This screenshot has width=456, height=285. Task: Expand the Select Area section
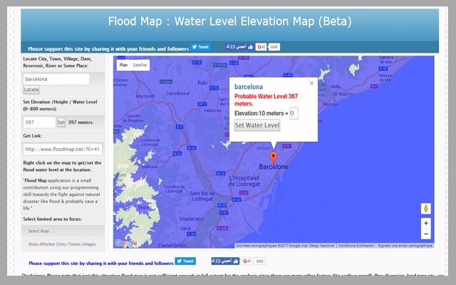pos(63,232)
